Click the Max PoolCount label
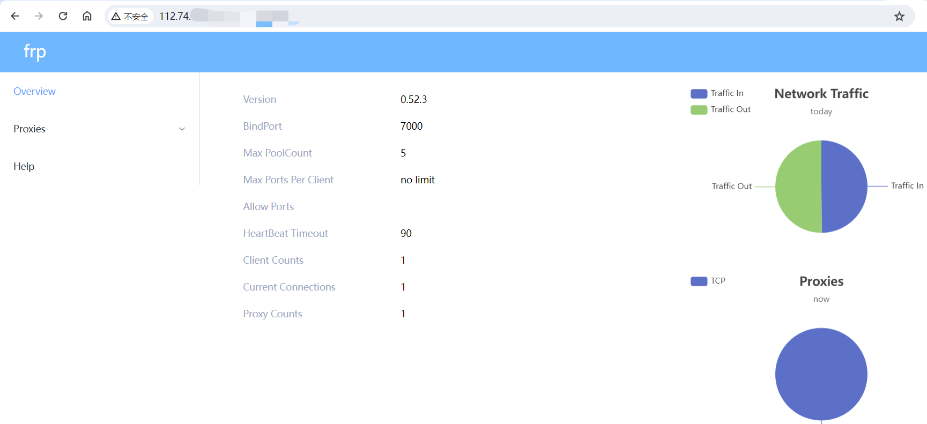Image resolution: width=927 pixels, height=424 pixels. (x=277, y=153)
